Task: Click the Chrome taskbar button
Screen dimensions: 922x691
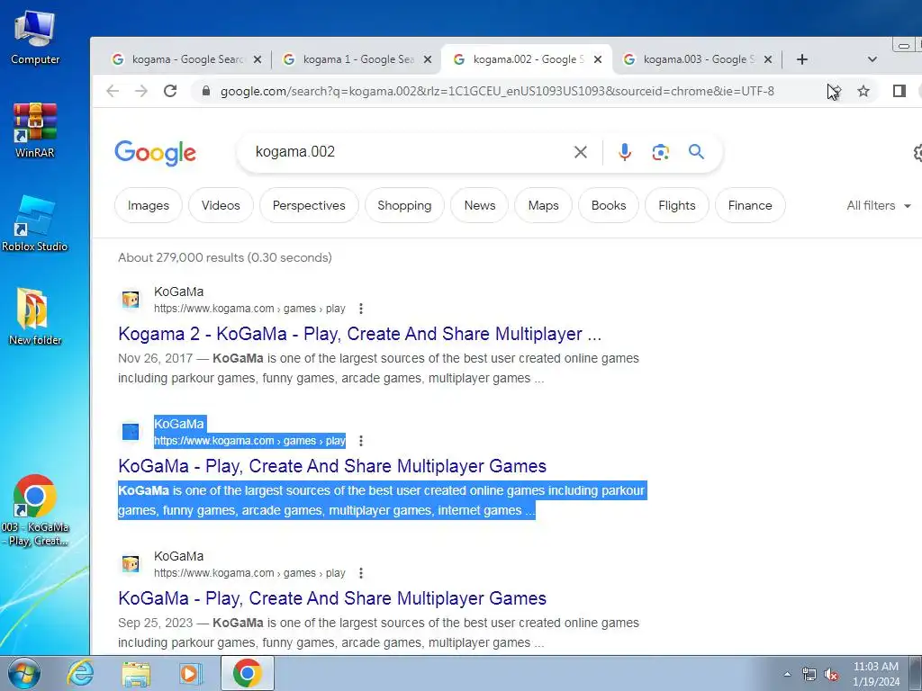Action: pos(247,673)
